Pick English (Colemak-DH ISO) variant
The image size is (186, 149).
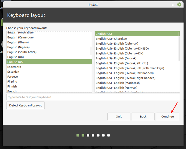click(x=137, y=49)
